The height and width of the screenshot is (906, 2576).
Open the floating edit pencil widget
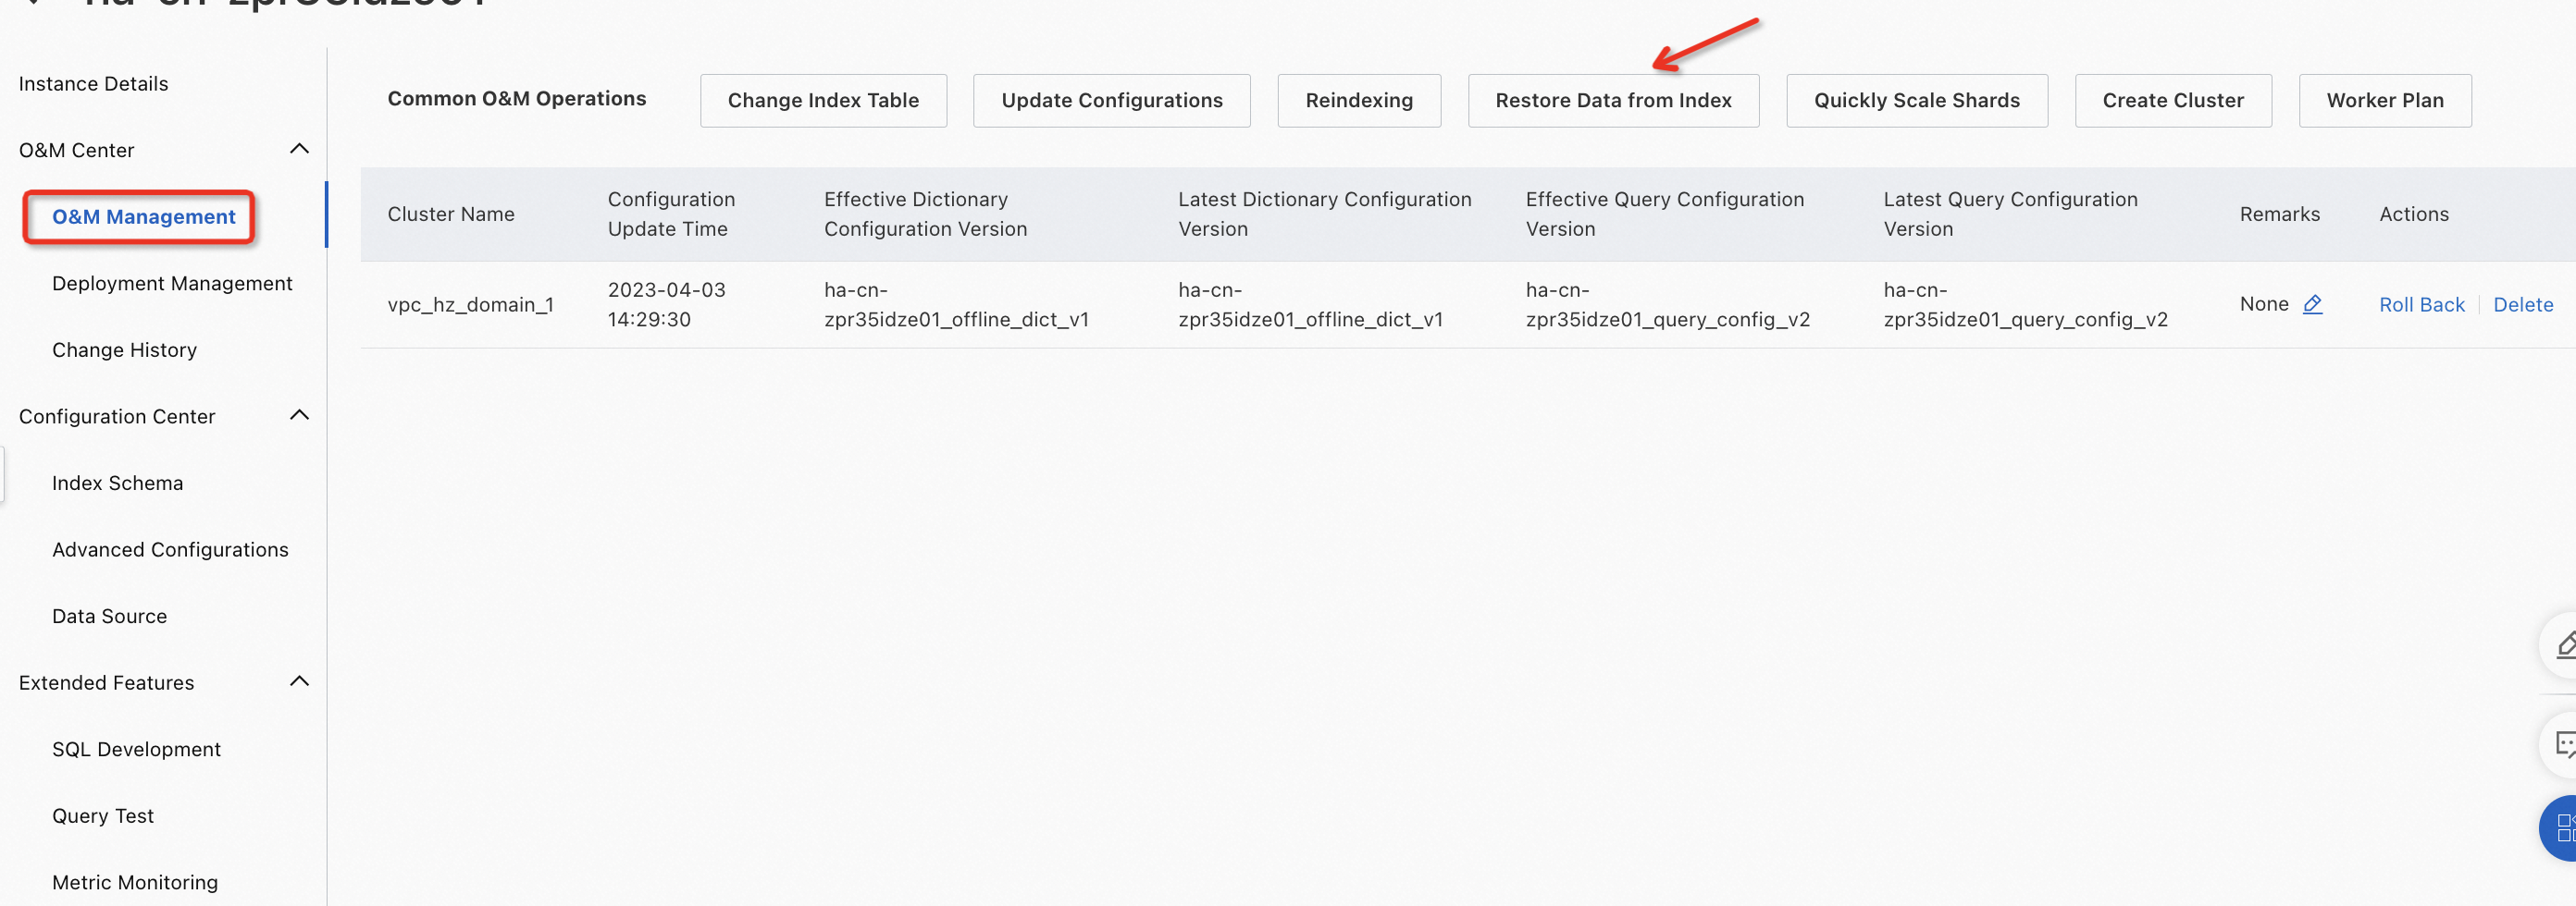2560,645
